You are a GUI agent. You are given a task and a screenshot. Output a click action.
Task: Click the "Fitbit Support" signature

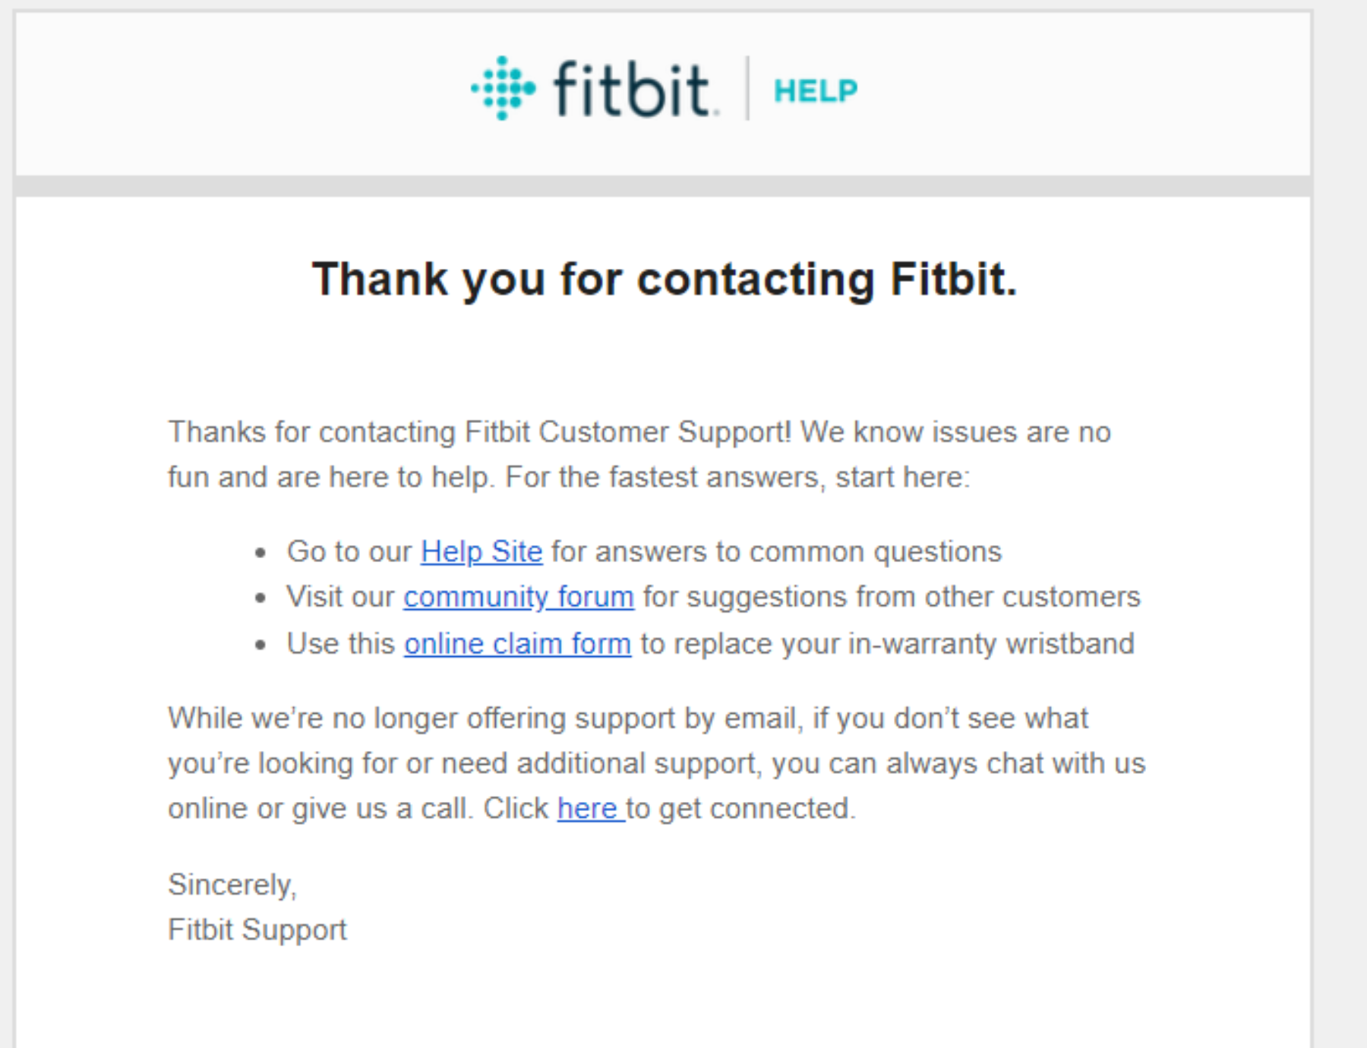tap(257, 930)
